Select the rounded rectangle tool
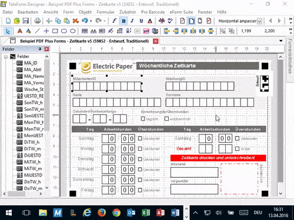 pos(64,31)
